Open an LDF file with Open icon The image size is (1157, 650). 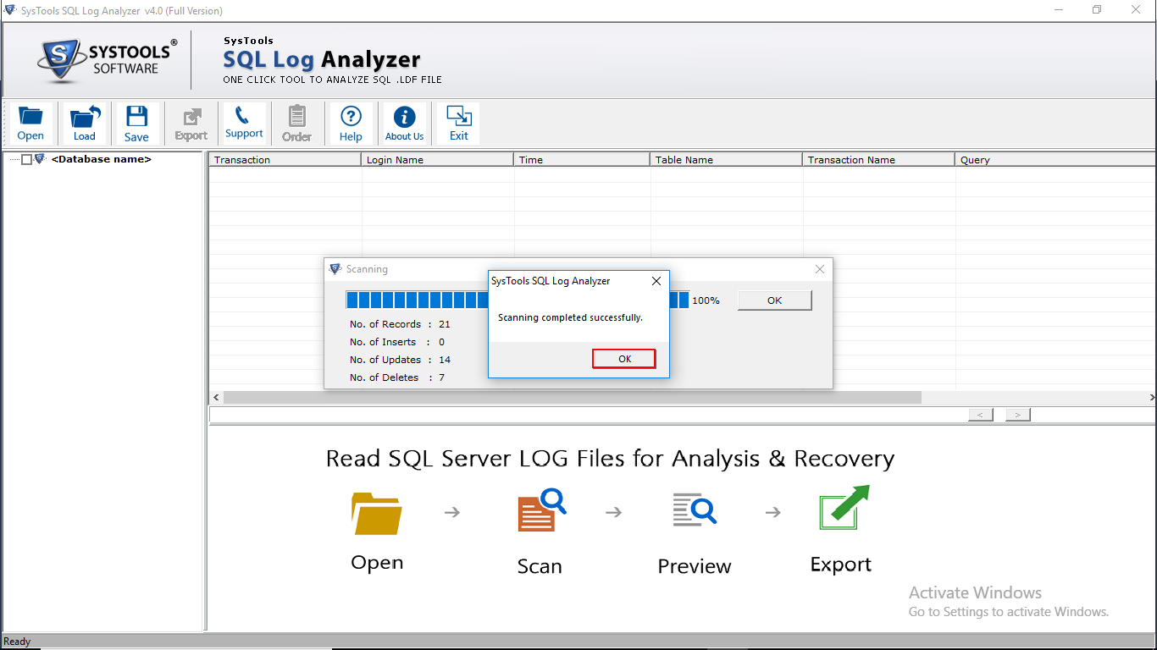point(30,124)
